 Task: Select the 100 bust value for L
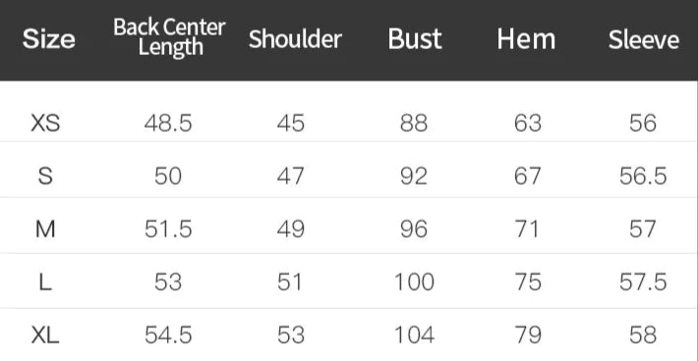(x=415, y=282)
